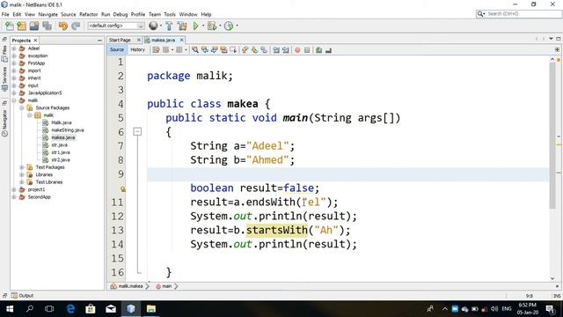Screen dimensions: 563x317
Task: Click the Build Project hammer icon
Action: (169, 26)
